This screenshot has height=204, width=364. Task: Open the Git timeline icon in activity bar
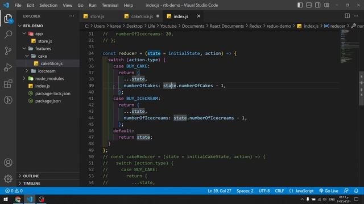coord(8,100)
